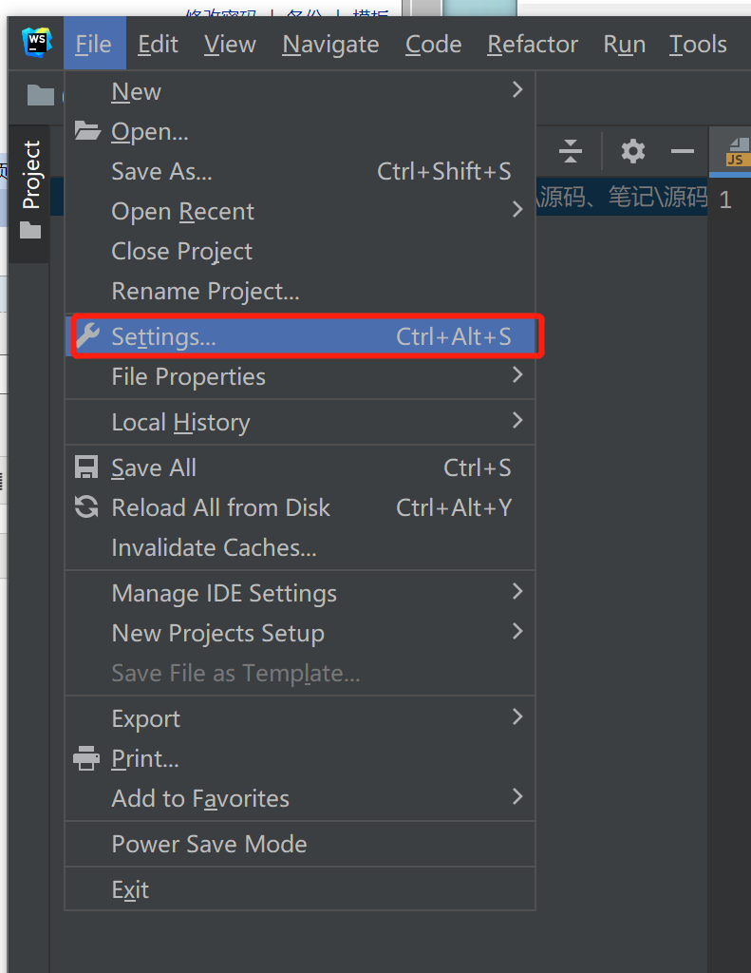Toggle Power Save Mode
This screenshot has width=751, height=973.
pyautogui.click(x=209, y=844)
